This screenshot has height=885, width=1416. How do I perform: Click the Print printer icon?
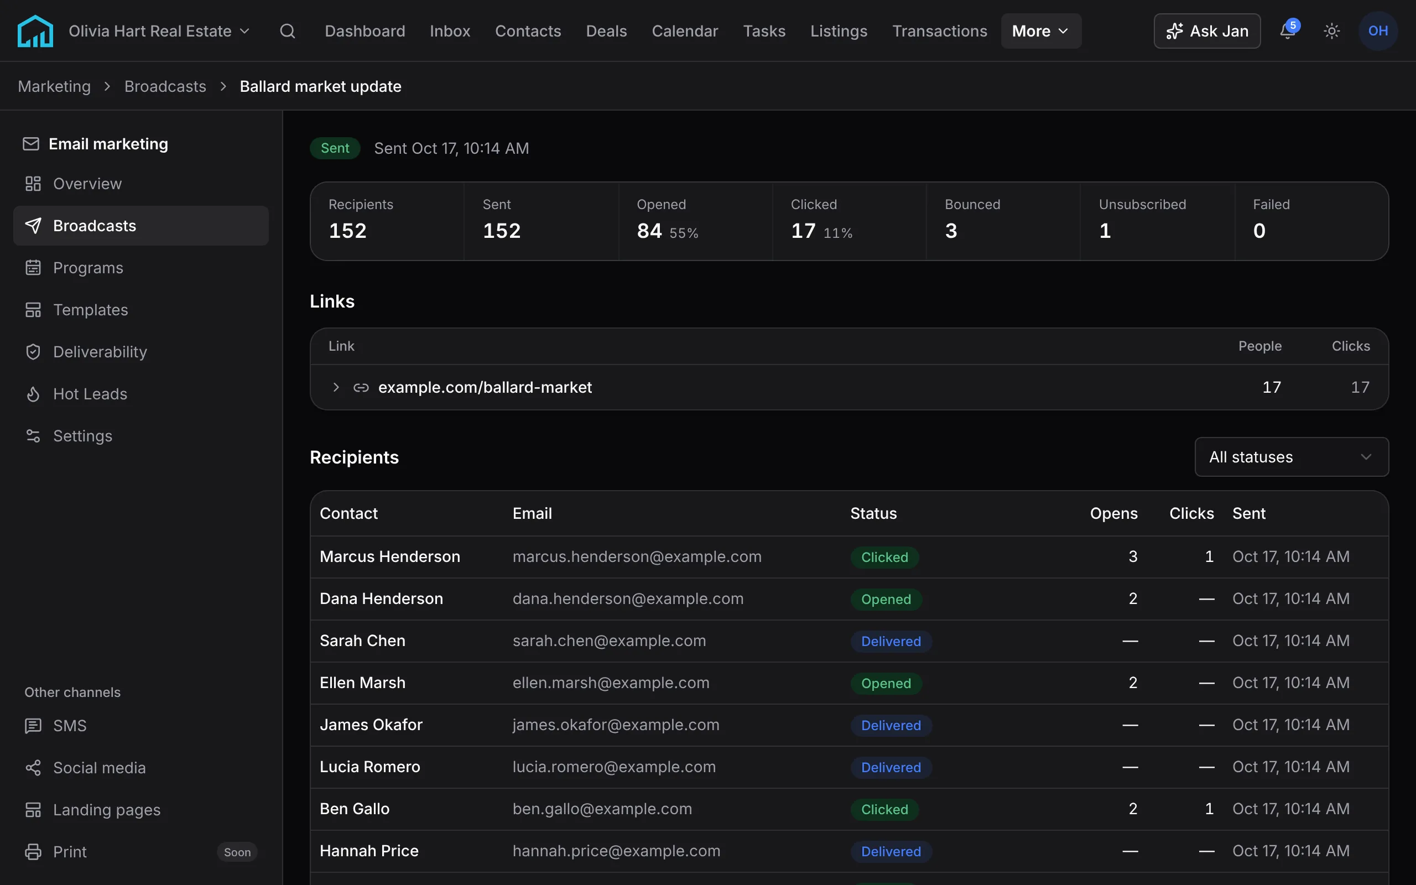coord(33,852)
